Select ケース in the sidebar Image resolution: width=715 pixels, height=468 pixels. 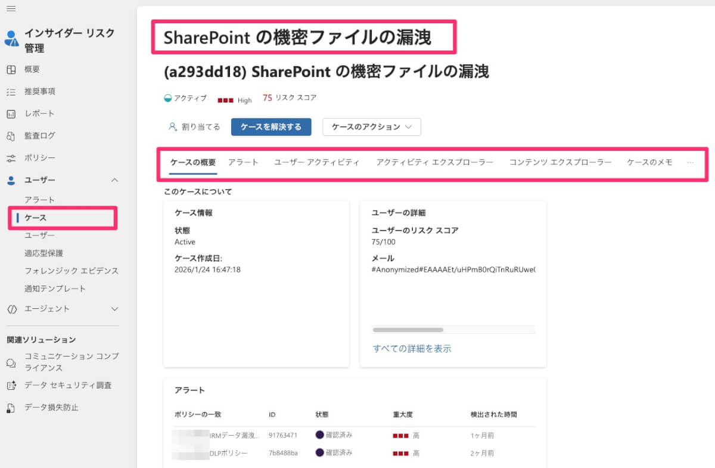point(36,218)
